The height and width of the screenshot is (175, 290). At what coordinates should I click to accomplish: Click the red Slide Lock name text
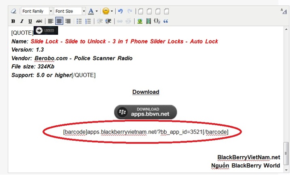124,41
